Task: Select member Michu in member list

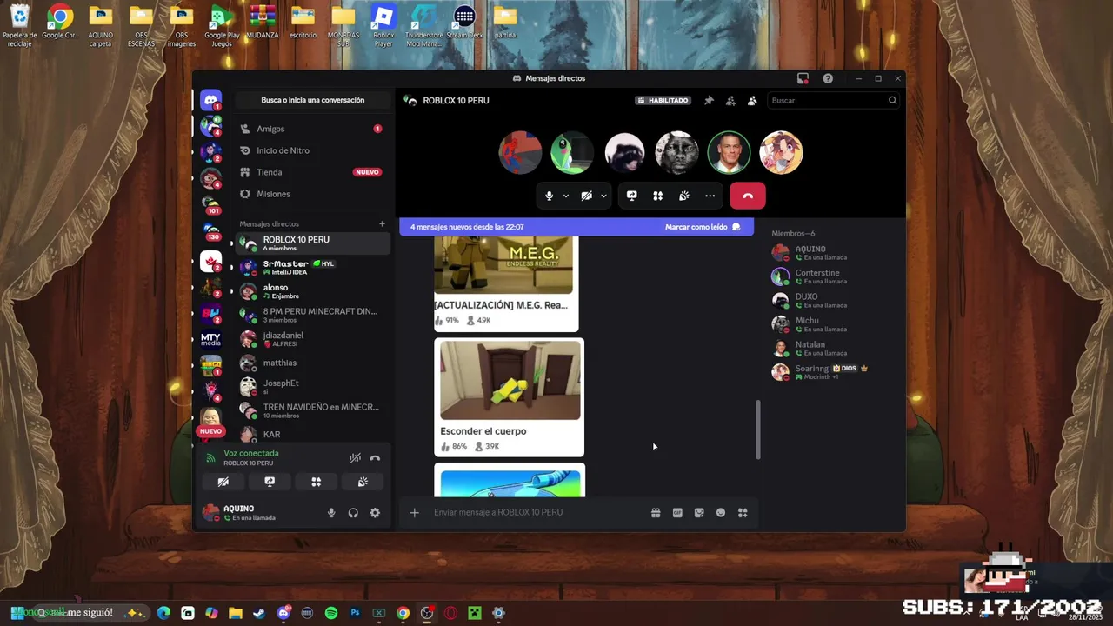Action: point(834,324)
